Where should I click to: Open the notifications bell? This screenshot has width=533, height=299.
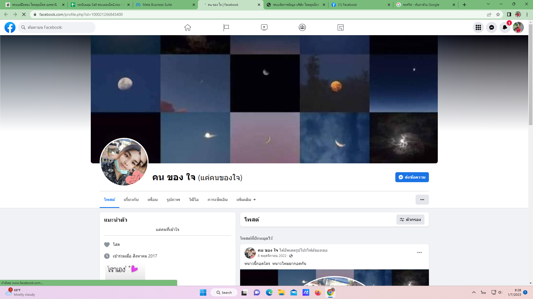(505, 27)
